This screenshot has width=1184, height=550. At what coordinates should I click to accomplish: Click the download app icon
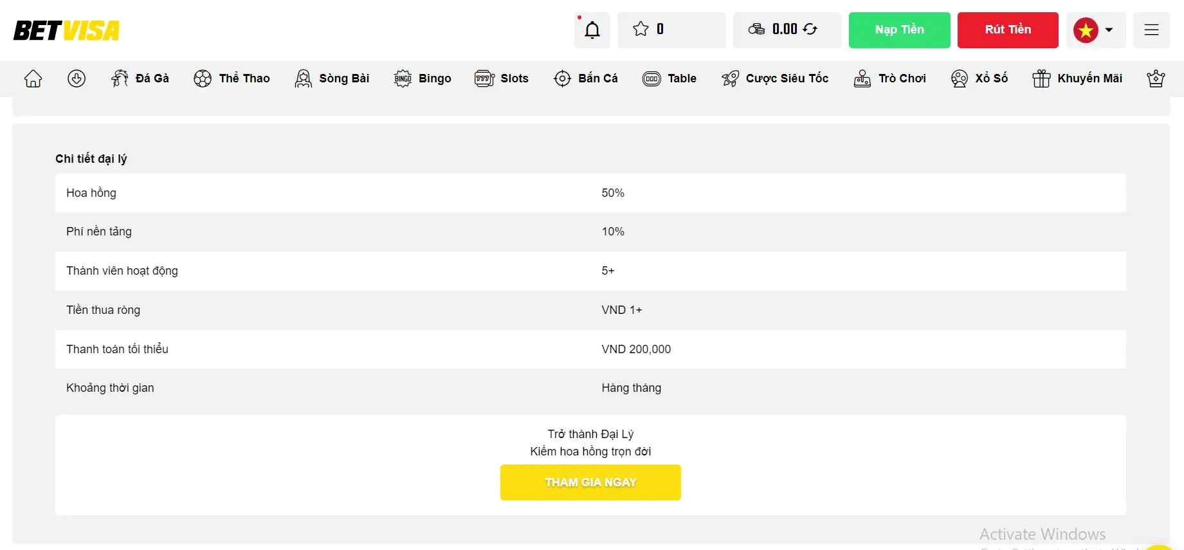coord(77,78)
